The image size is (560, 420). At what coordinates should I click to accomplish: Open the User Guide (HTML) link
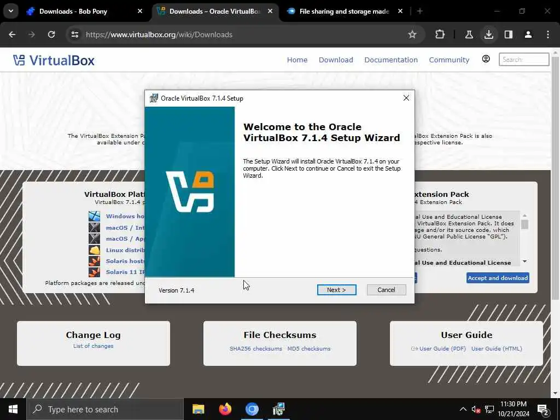coord(497,348)
